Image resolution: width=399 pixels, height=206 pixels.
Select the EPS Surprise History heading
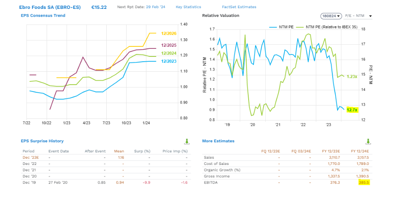pos(42,141)
